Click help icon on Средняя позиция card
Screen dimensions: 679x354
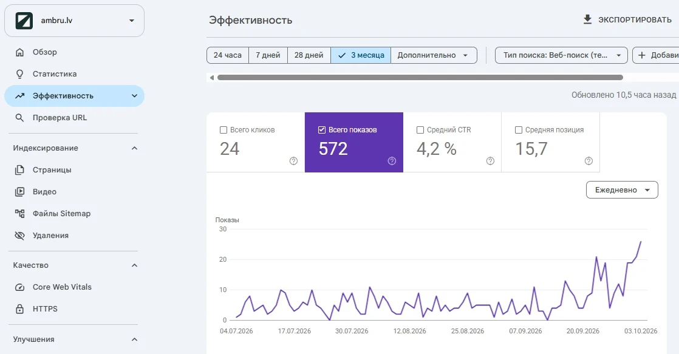[589, 161]
